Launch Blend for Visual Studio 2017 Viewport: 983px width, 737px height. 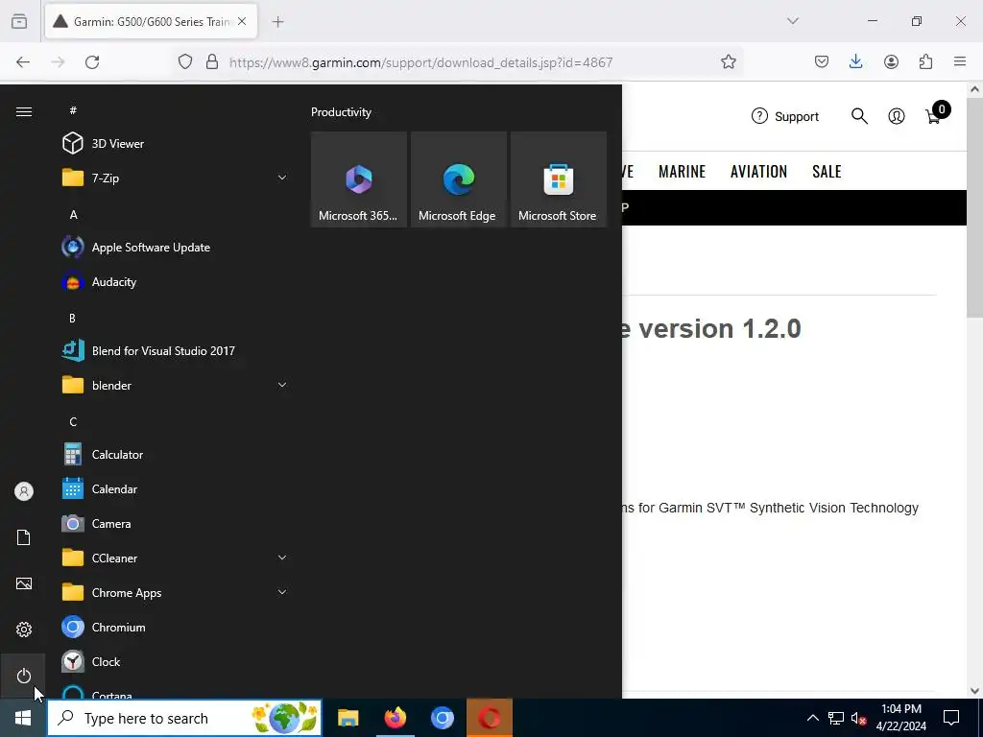click(176, 350)
